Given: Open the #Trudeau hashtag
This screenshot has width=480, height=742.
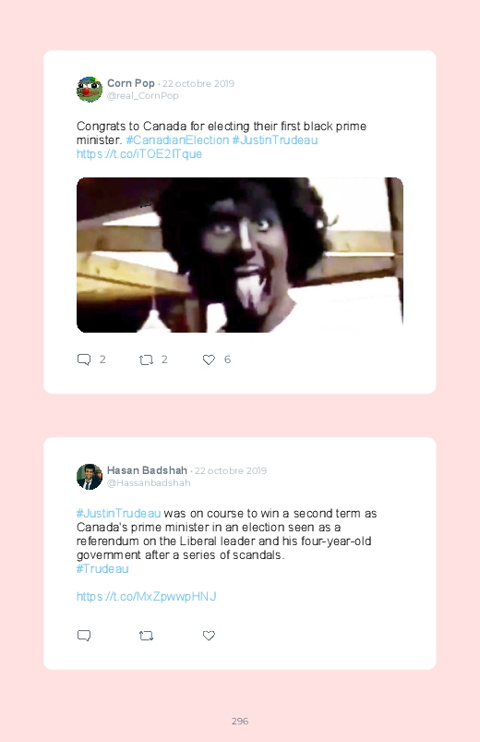Looking at the screenshot, I should [x=102, y=569].
